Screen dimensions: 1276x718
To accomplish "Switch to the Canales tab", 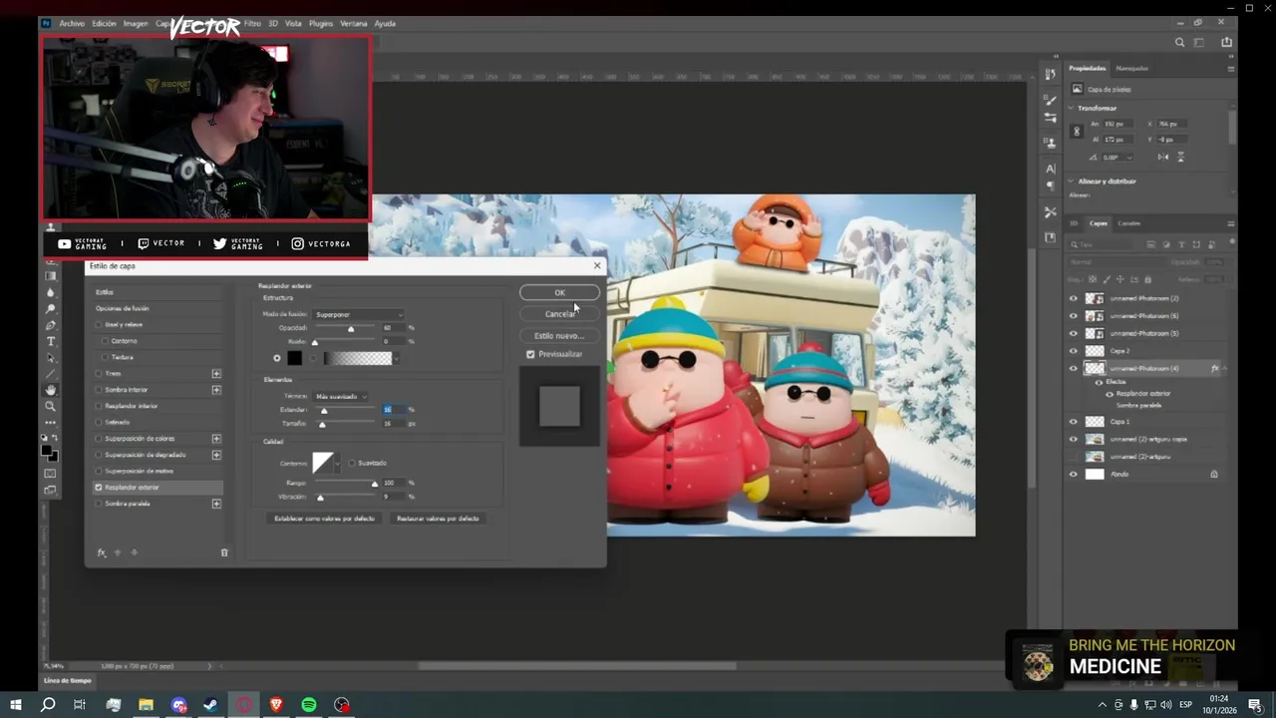I will point(1128,223).
